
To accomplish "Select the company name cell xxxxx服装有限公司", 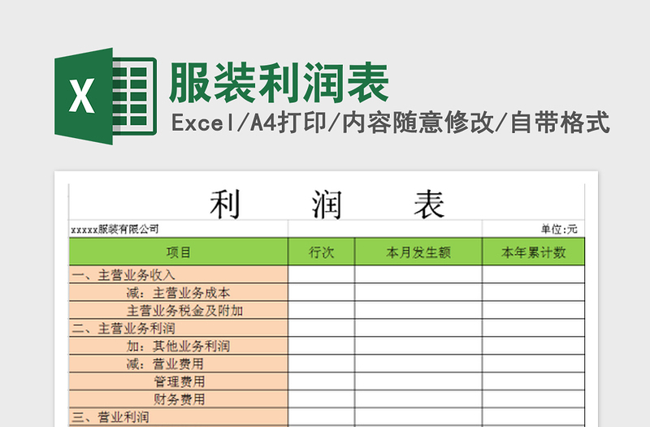I will 178,229.
